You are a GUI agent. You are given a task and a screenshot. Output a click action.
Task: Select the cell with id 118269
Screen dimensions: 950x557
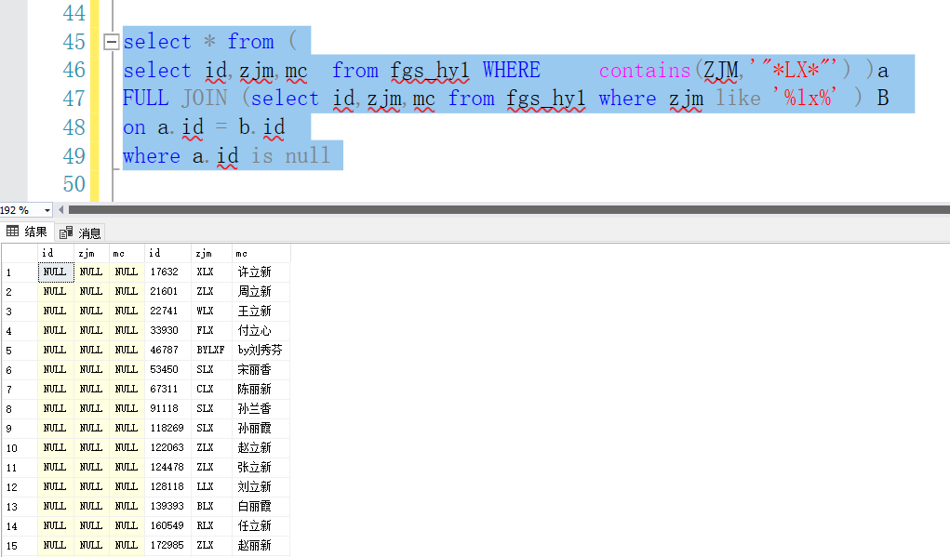(x=167, y=428)
